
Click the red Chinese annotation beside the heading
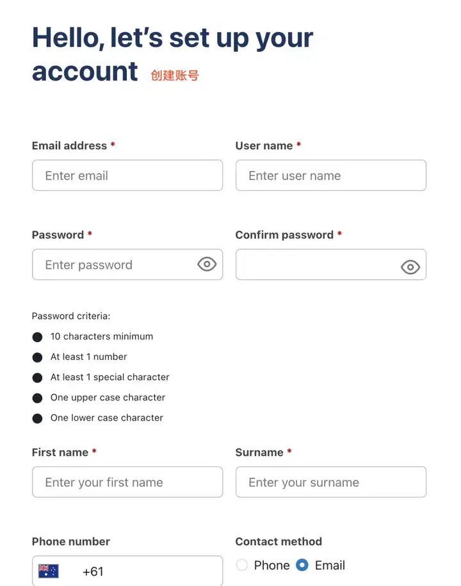click(x=175, y=75)
